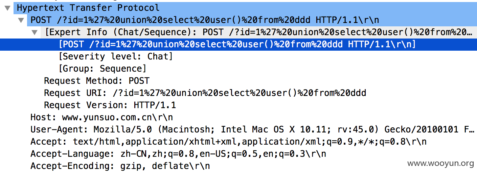Screen dimensions: 477x173
Task: Click the highlighted bracketed POST expert message row
Action: 238,45
